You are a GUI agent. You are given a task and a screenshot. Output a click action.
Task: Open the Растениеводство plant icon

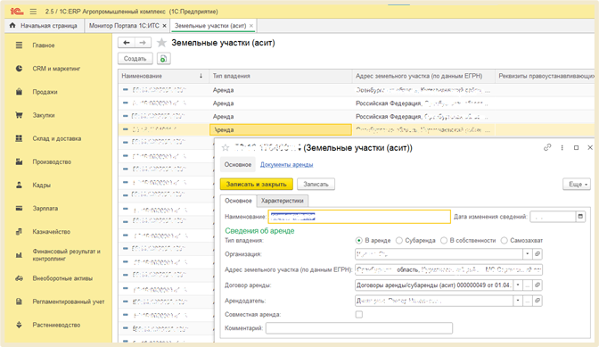point(19,326)
